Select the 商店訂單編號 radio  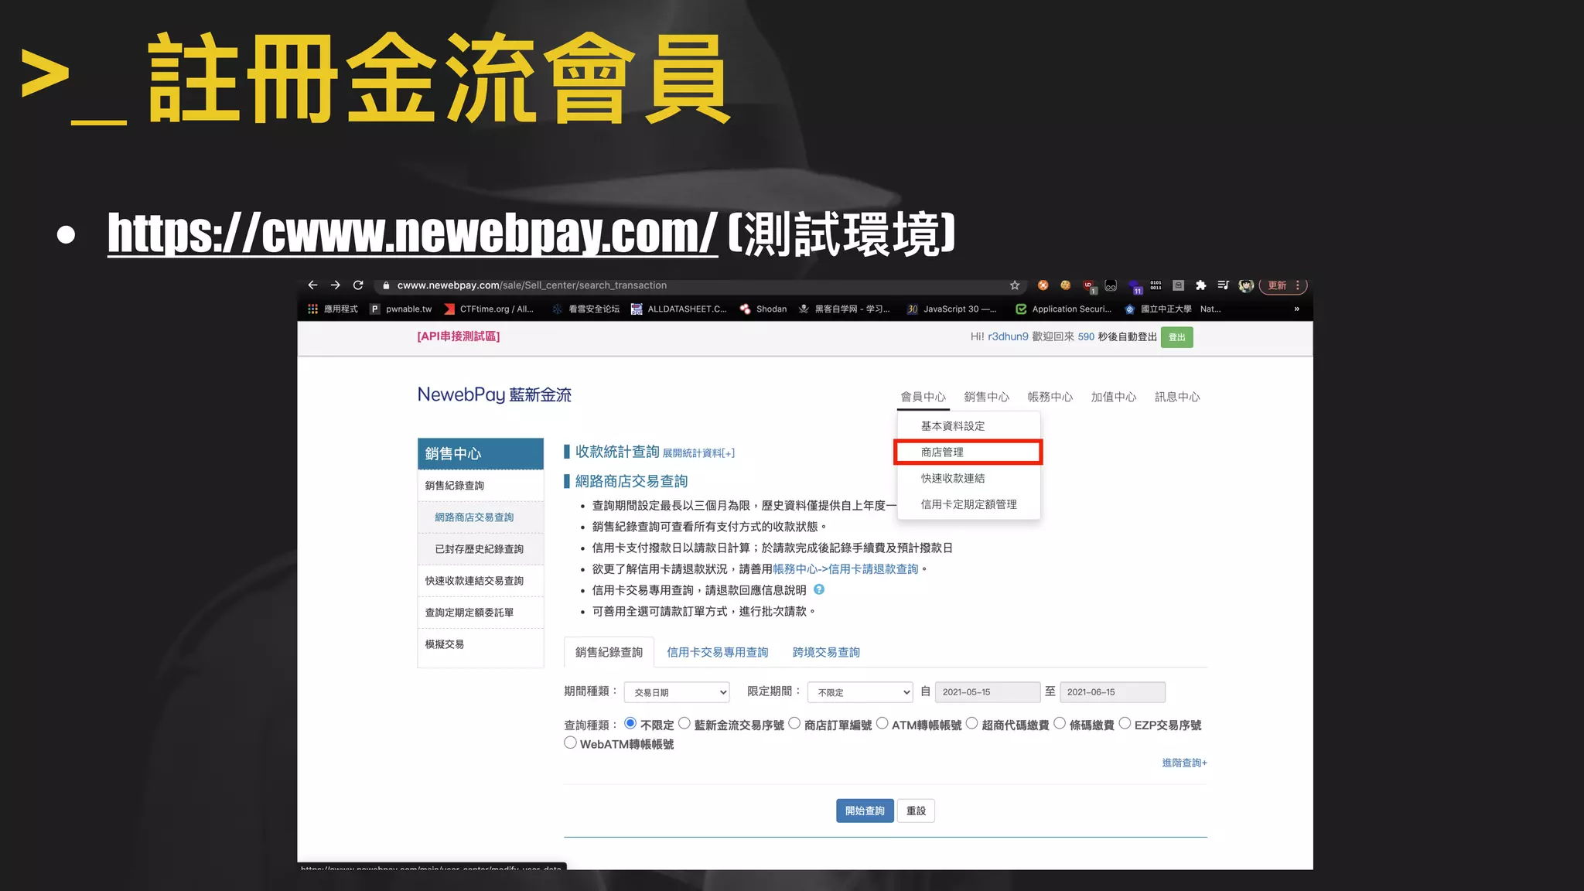794,723
